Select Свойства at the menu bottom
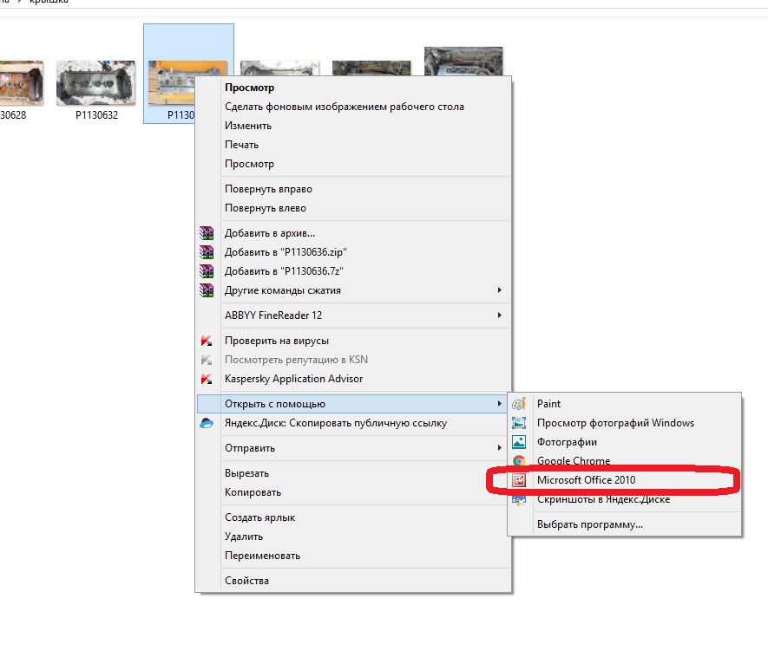Screen dimensions: 768x657 tap(246, 581)
